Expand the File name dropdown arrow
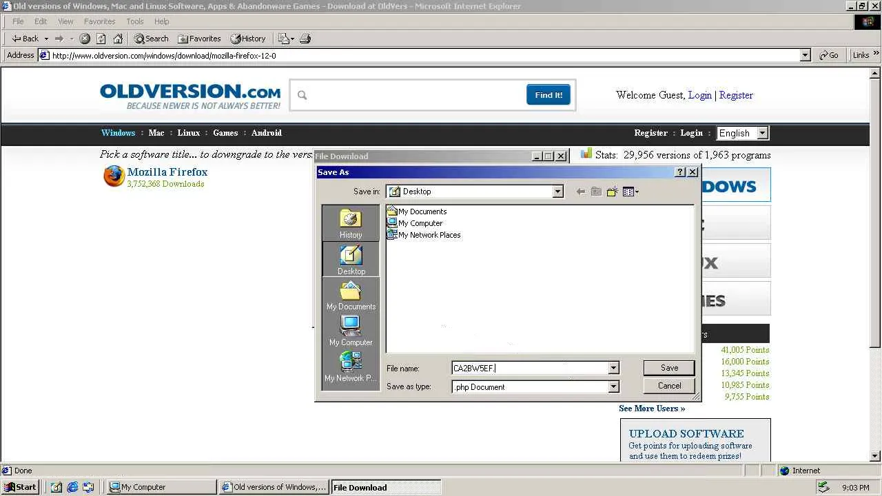The image size is (882, 496). pos(613,368)
